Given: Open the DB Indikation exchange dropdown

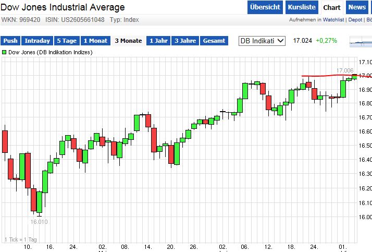Looking at the screenshot, I should [262, 41].
